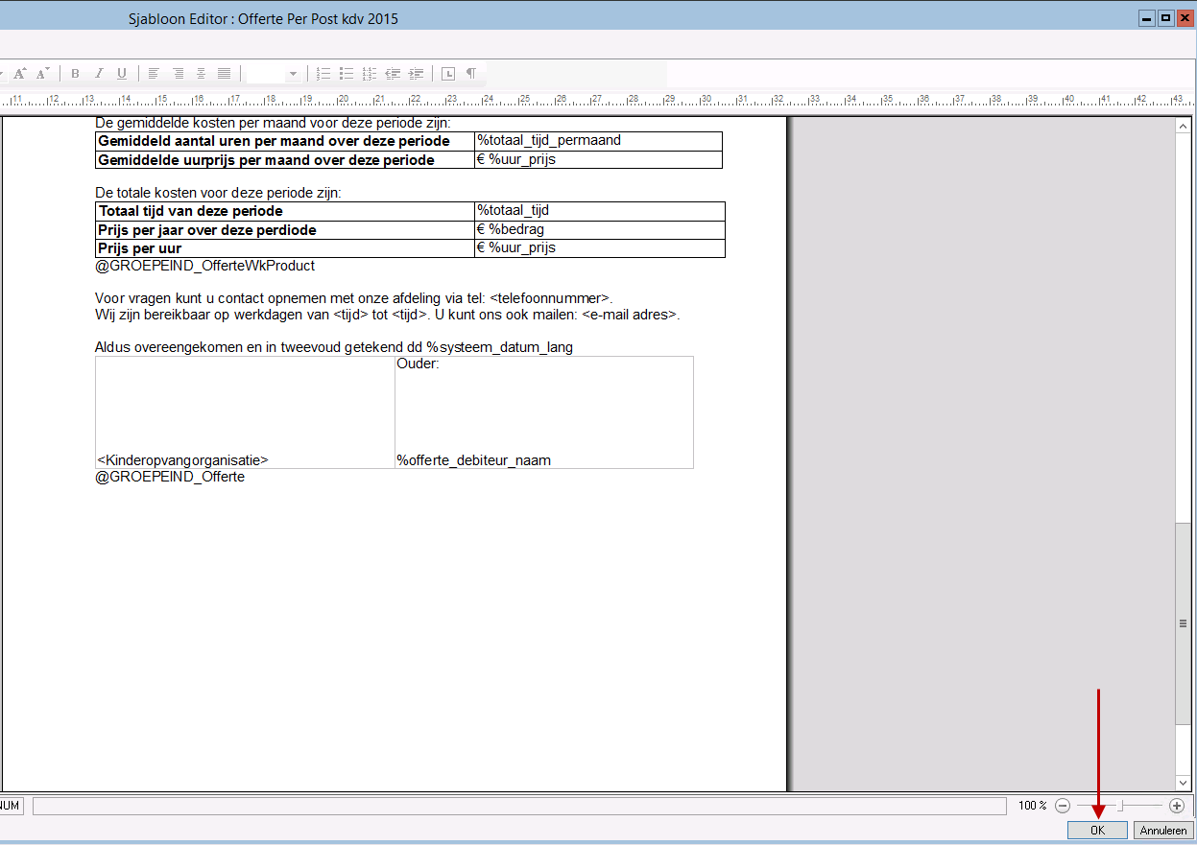Click the vertical scrollbar down arrow
Screen dimensions: 1197x845
1184,783
